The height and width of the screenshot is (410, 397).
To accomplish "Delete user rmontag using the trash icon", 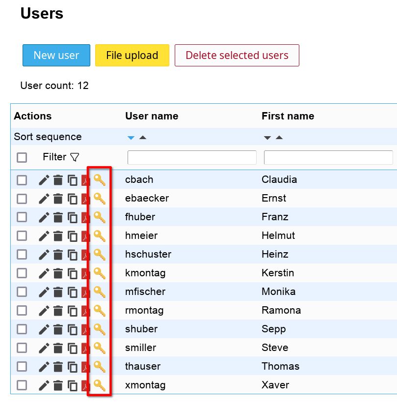I will tap(58, 311).
